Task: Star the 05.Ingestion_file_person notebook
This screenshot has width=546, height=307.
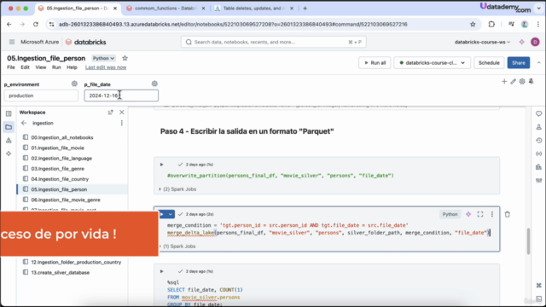Action: point(125,58)
